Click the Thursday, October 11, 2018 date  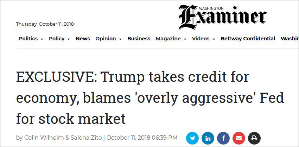[x=45, y=24]
